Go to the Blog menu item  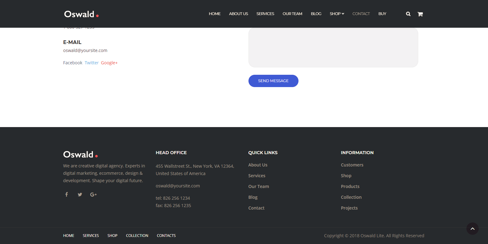(x=316, y=14)
